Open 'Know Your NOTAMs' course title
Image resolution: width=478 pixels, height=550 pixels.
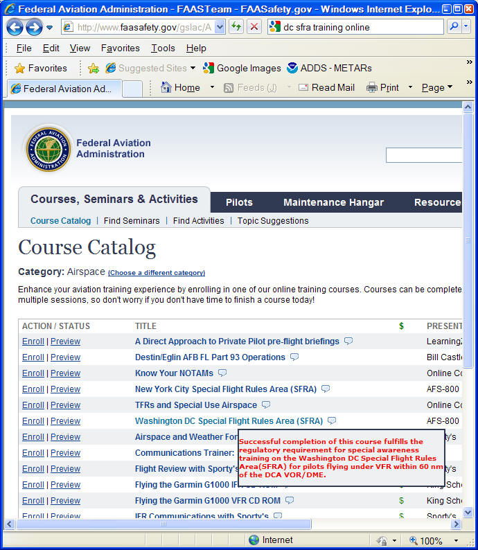pos(174,373)
